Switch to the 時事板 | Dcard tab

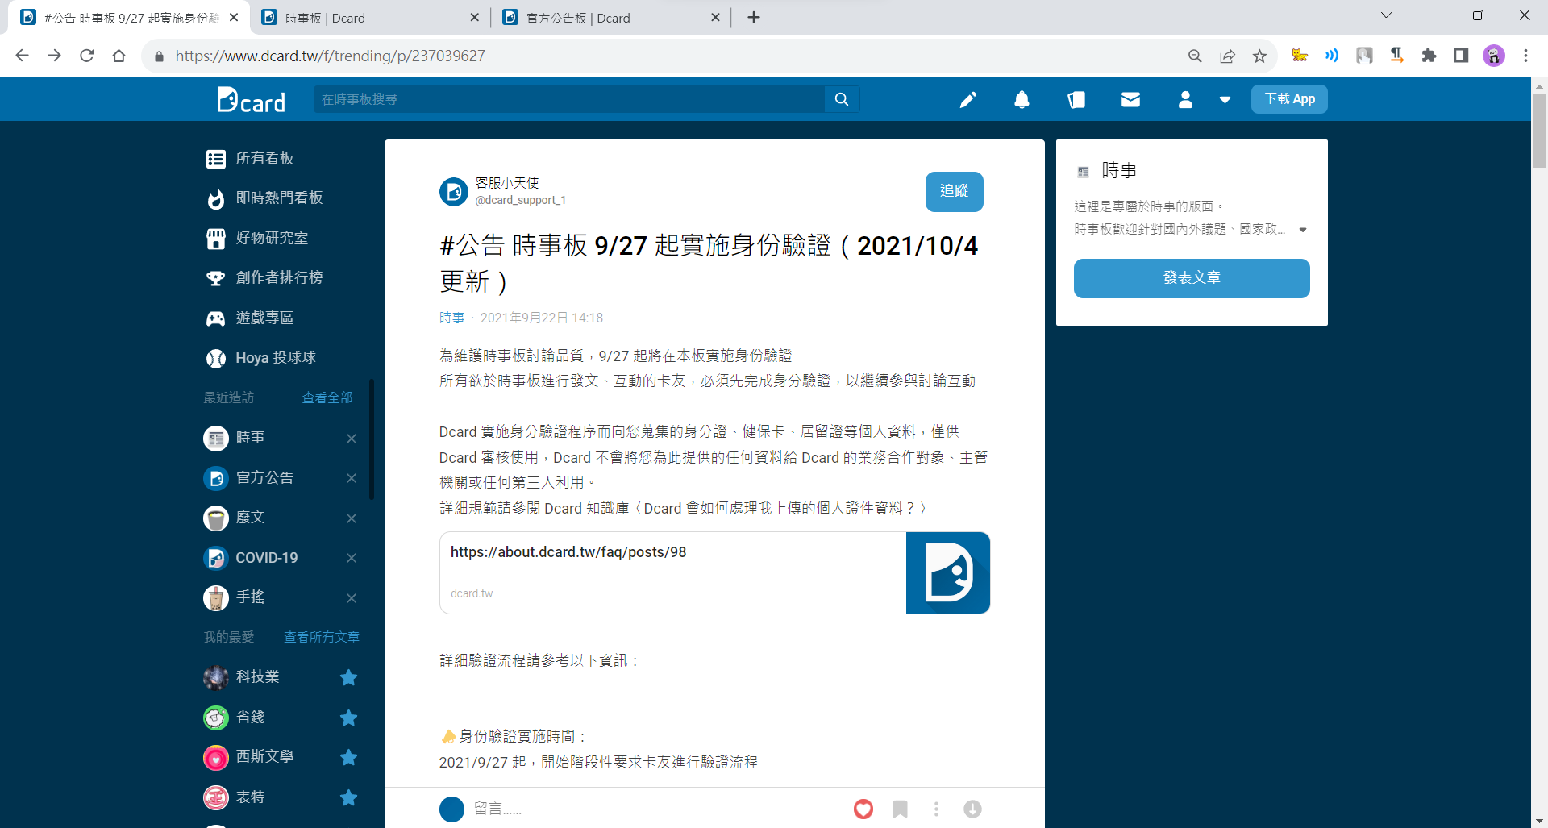[371, 18]
